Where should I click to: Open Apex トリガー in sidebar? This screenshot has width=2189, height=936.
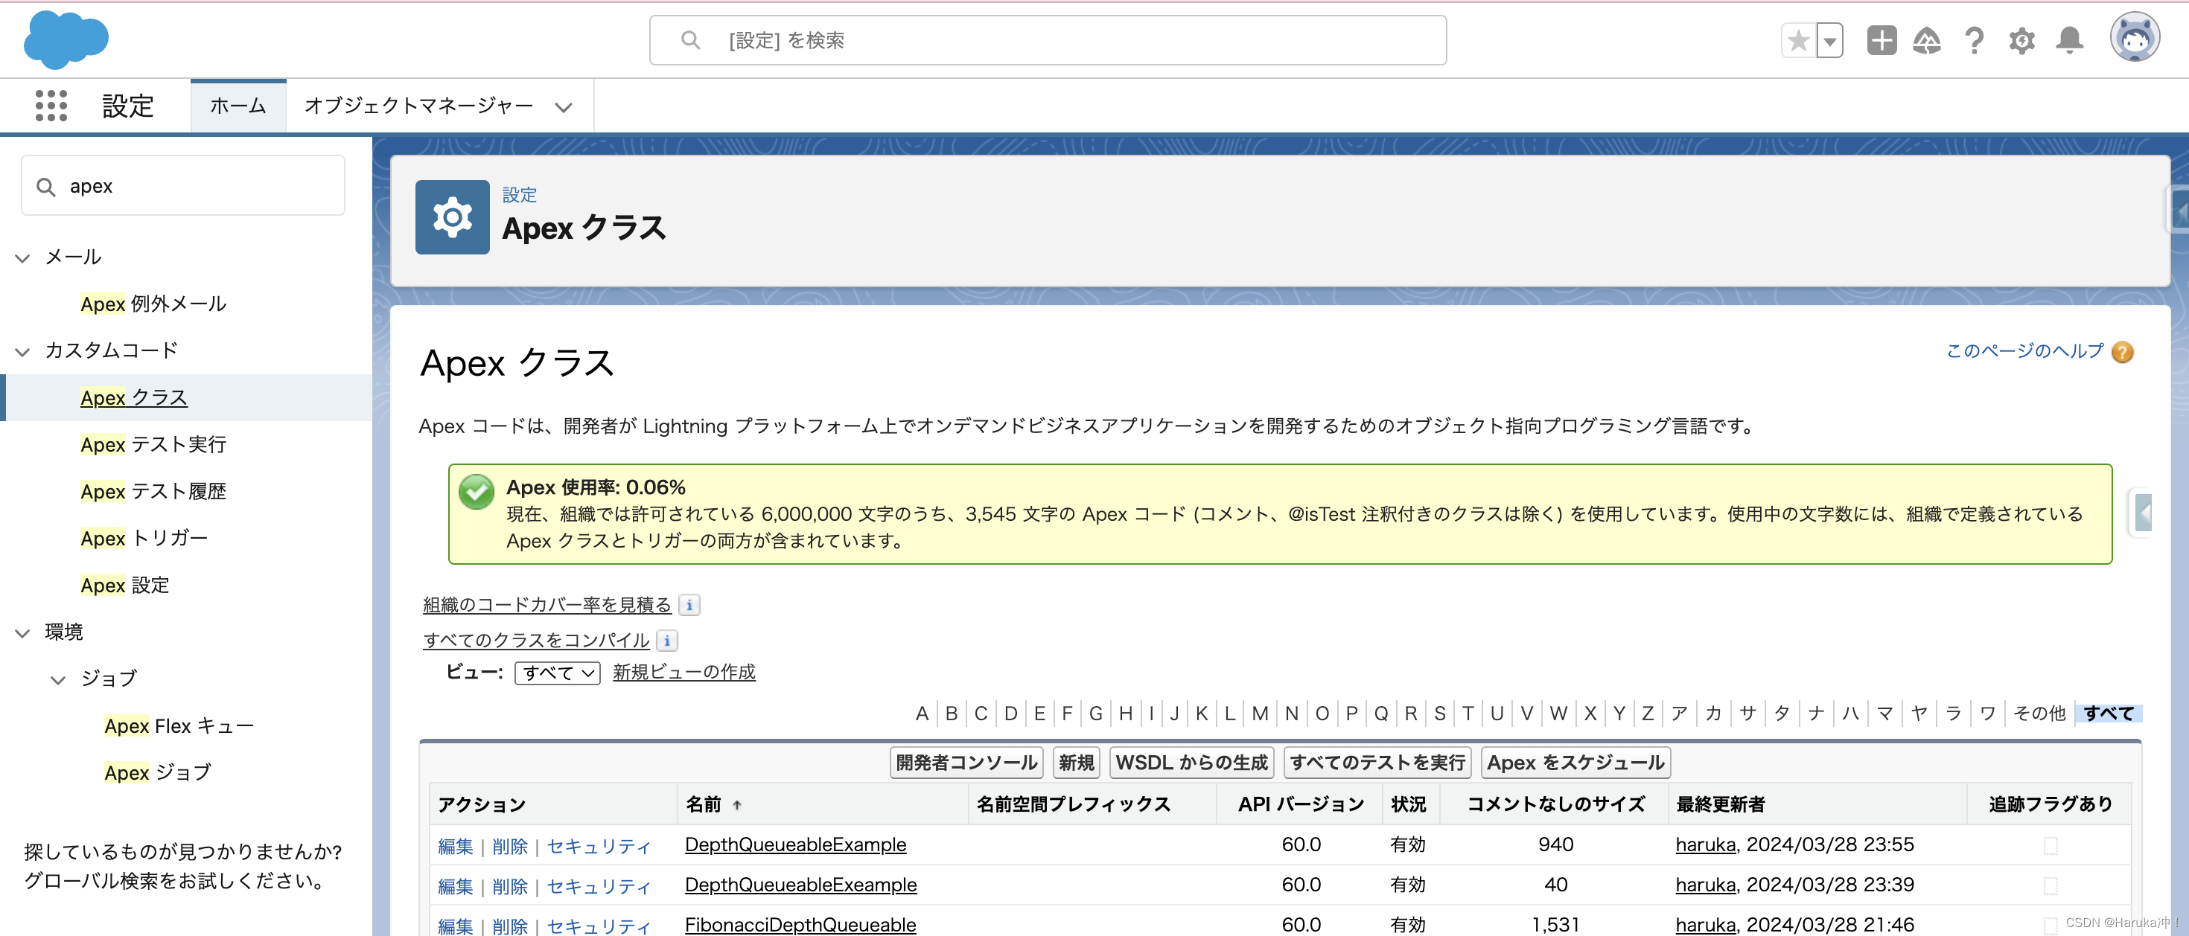pyautogui.click(x=144, y=538)
